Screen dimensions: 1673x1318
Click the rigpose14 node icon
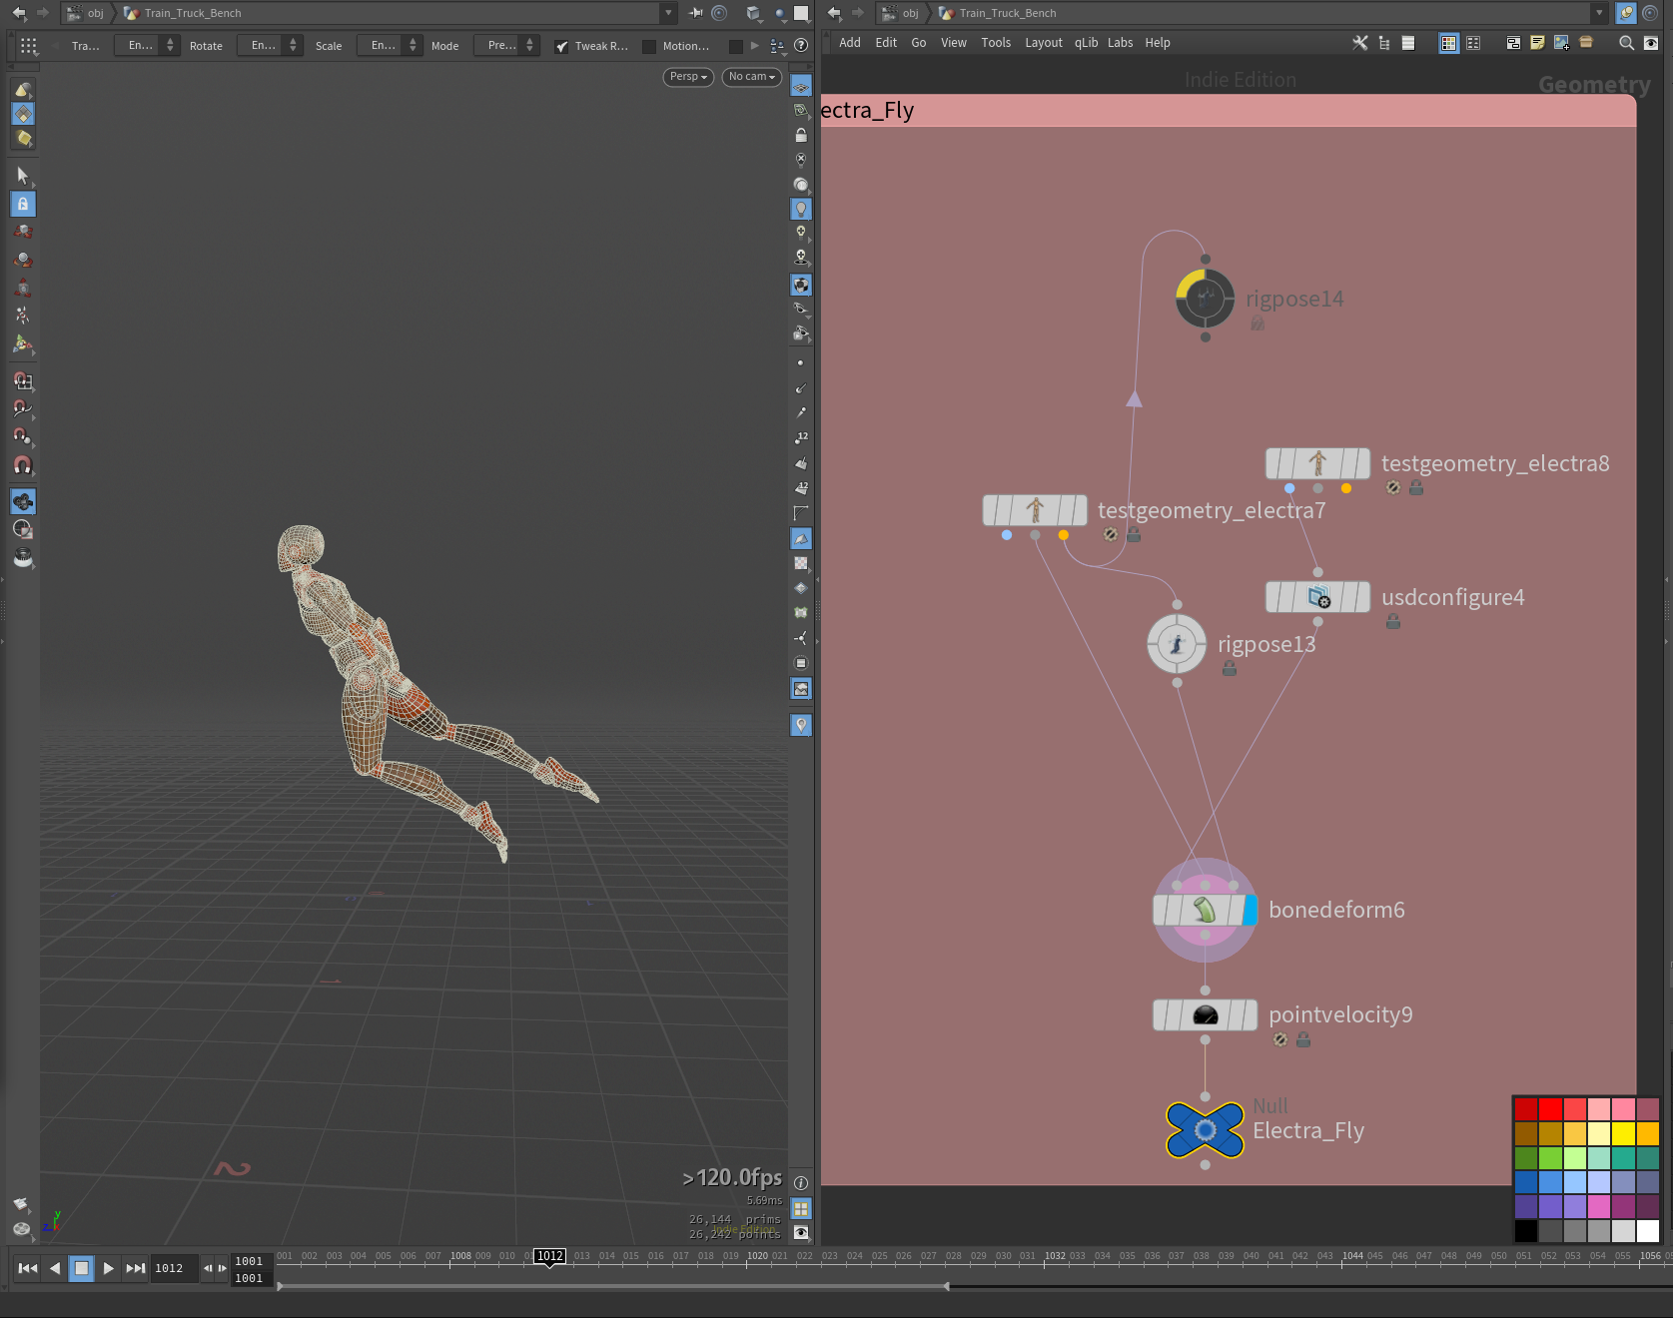1205,298
